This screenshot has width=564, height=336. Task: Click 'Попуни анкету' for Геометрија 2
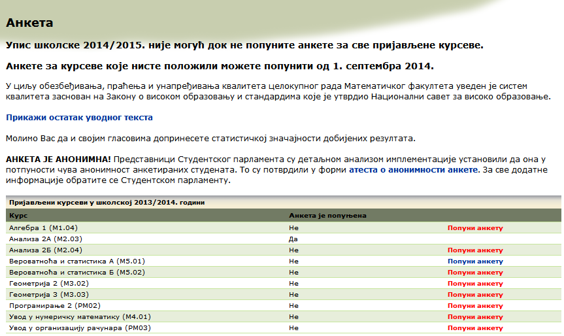pos(475,284)
